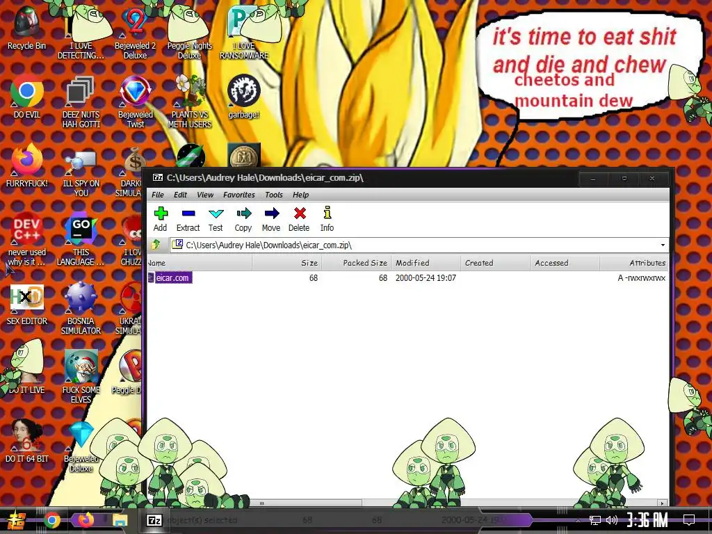712x534 pixels.
Task: Open the notification center icon
Action: pyautogui.click(x=689, y=520)
